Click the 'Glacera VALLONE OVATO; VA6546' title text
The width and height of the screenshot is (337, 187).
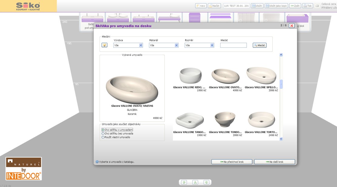coord(132,106)
